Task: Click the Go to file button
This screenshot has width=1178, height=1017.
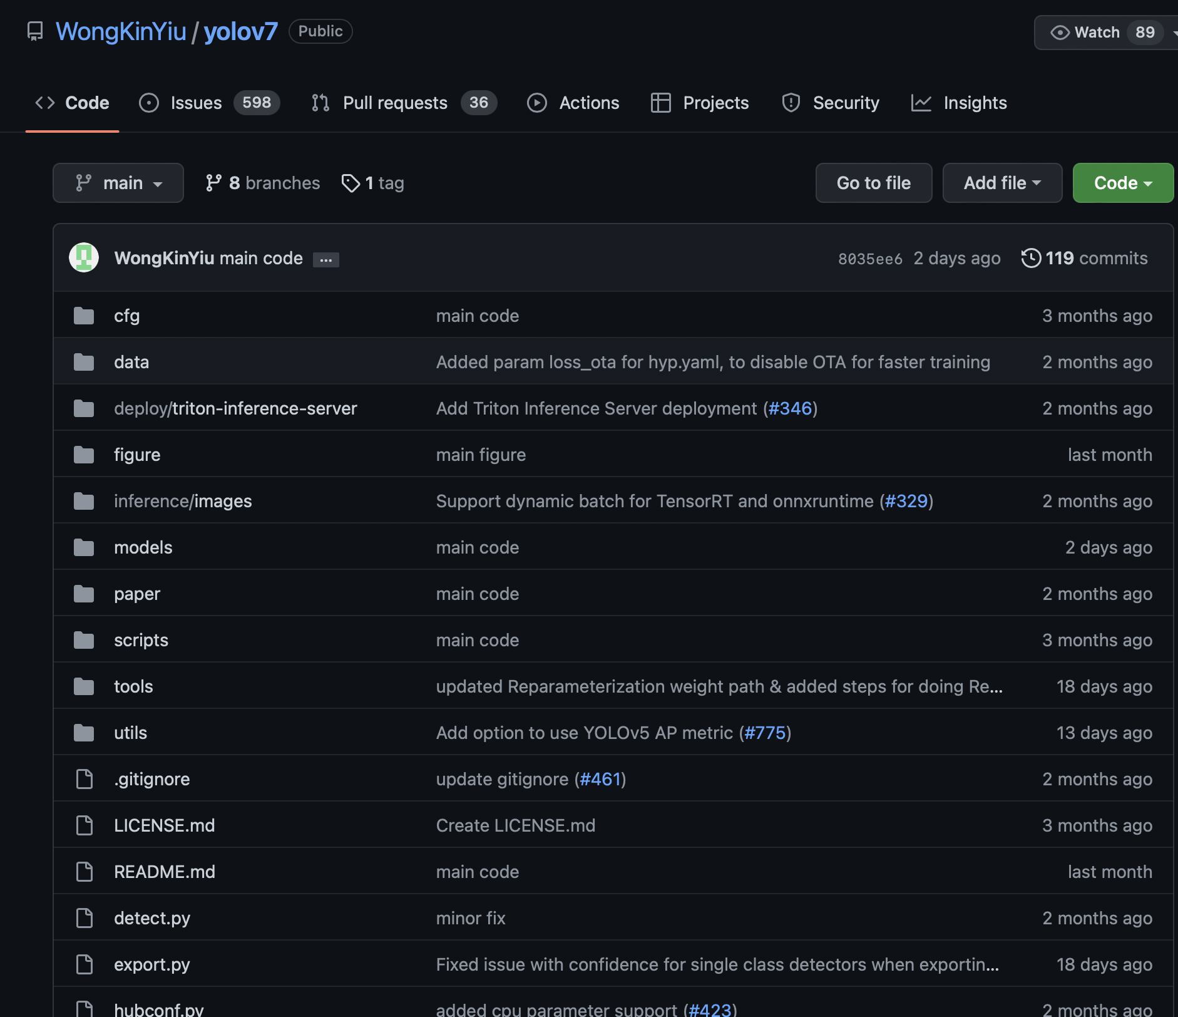Action: [x=874, y=183]
